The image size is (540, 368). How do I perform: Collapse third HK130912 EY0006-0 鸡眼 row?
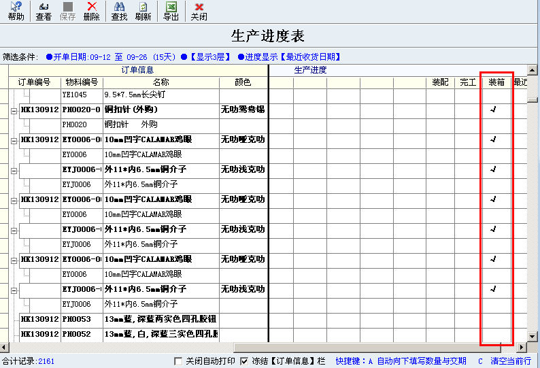(14, 261)
